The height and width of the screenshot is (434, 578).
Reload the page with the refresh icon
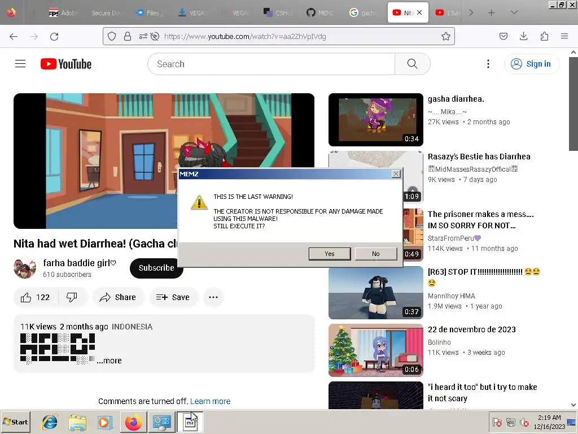point(54,37)
